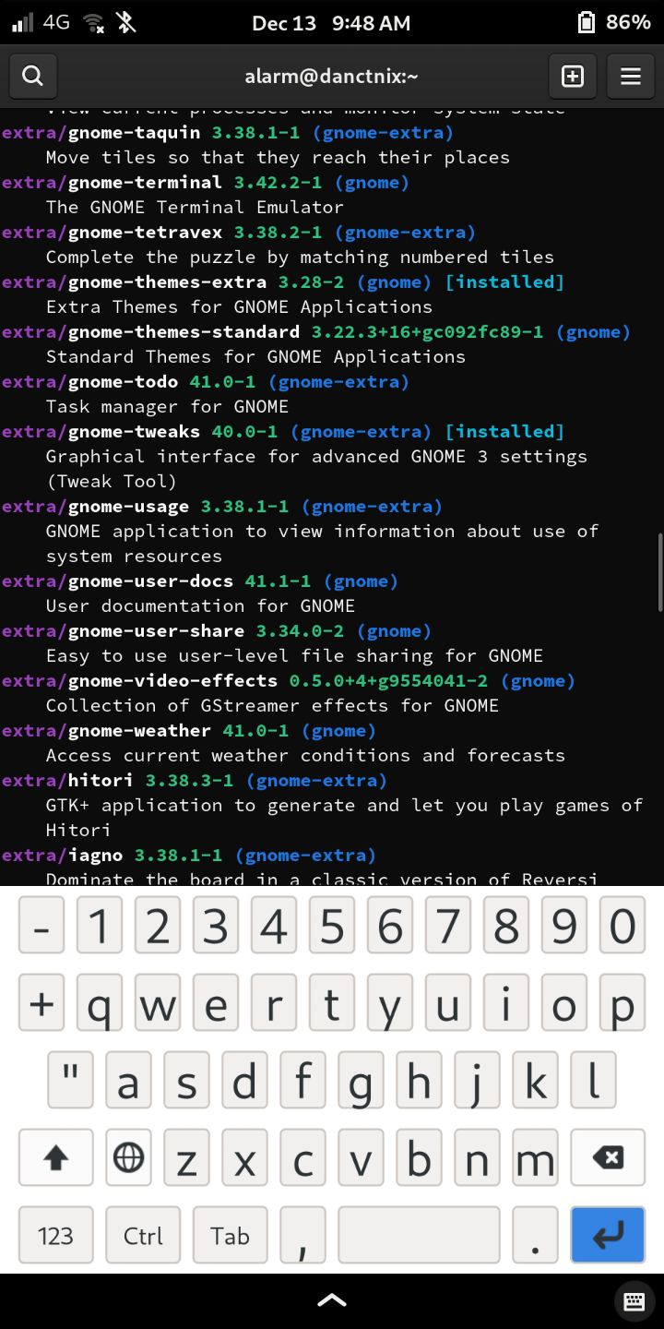Tap the l key
This screenshot has height=1329, width=664.
pyautogui.click(x=593, y=1080)
